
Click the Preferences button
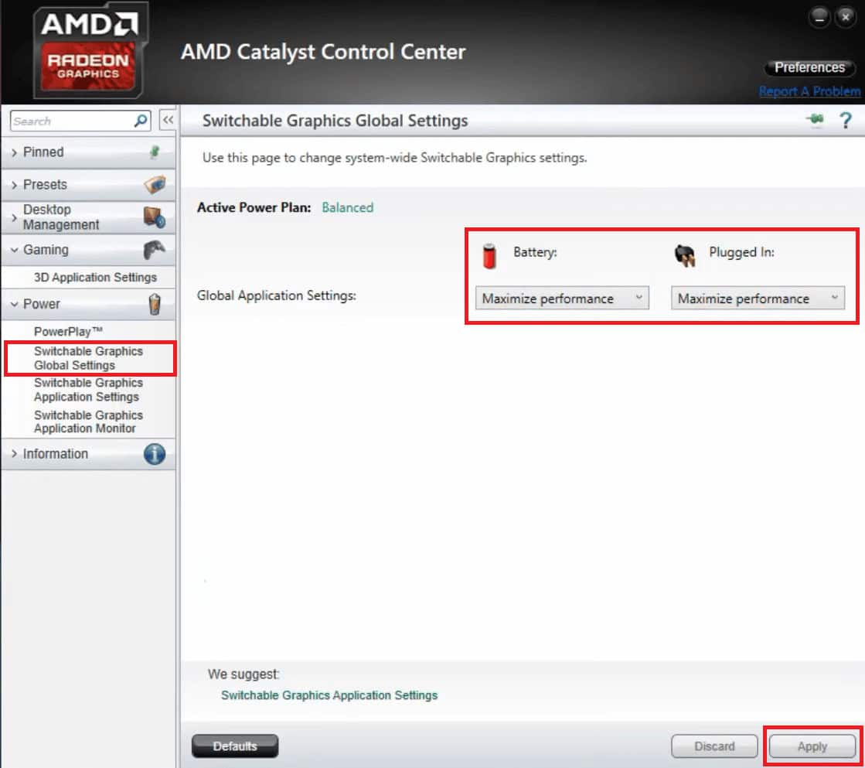pyautogui.click(x=809, y=67)
